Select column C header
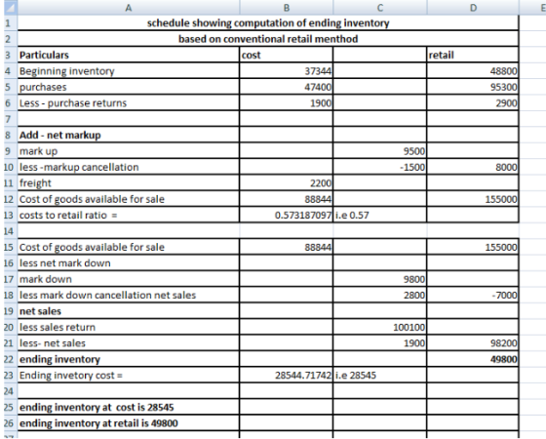The width and height of the screenshot is (546, 439). 380,8
